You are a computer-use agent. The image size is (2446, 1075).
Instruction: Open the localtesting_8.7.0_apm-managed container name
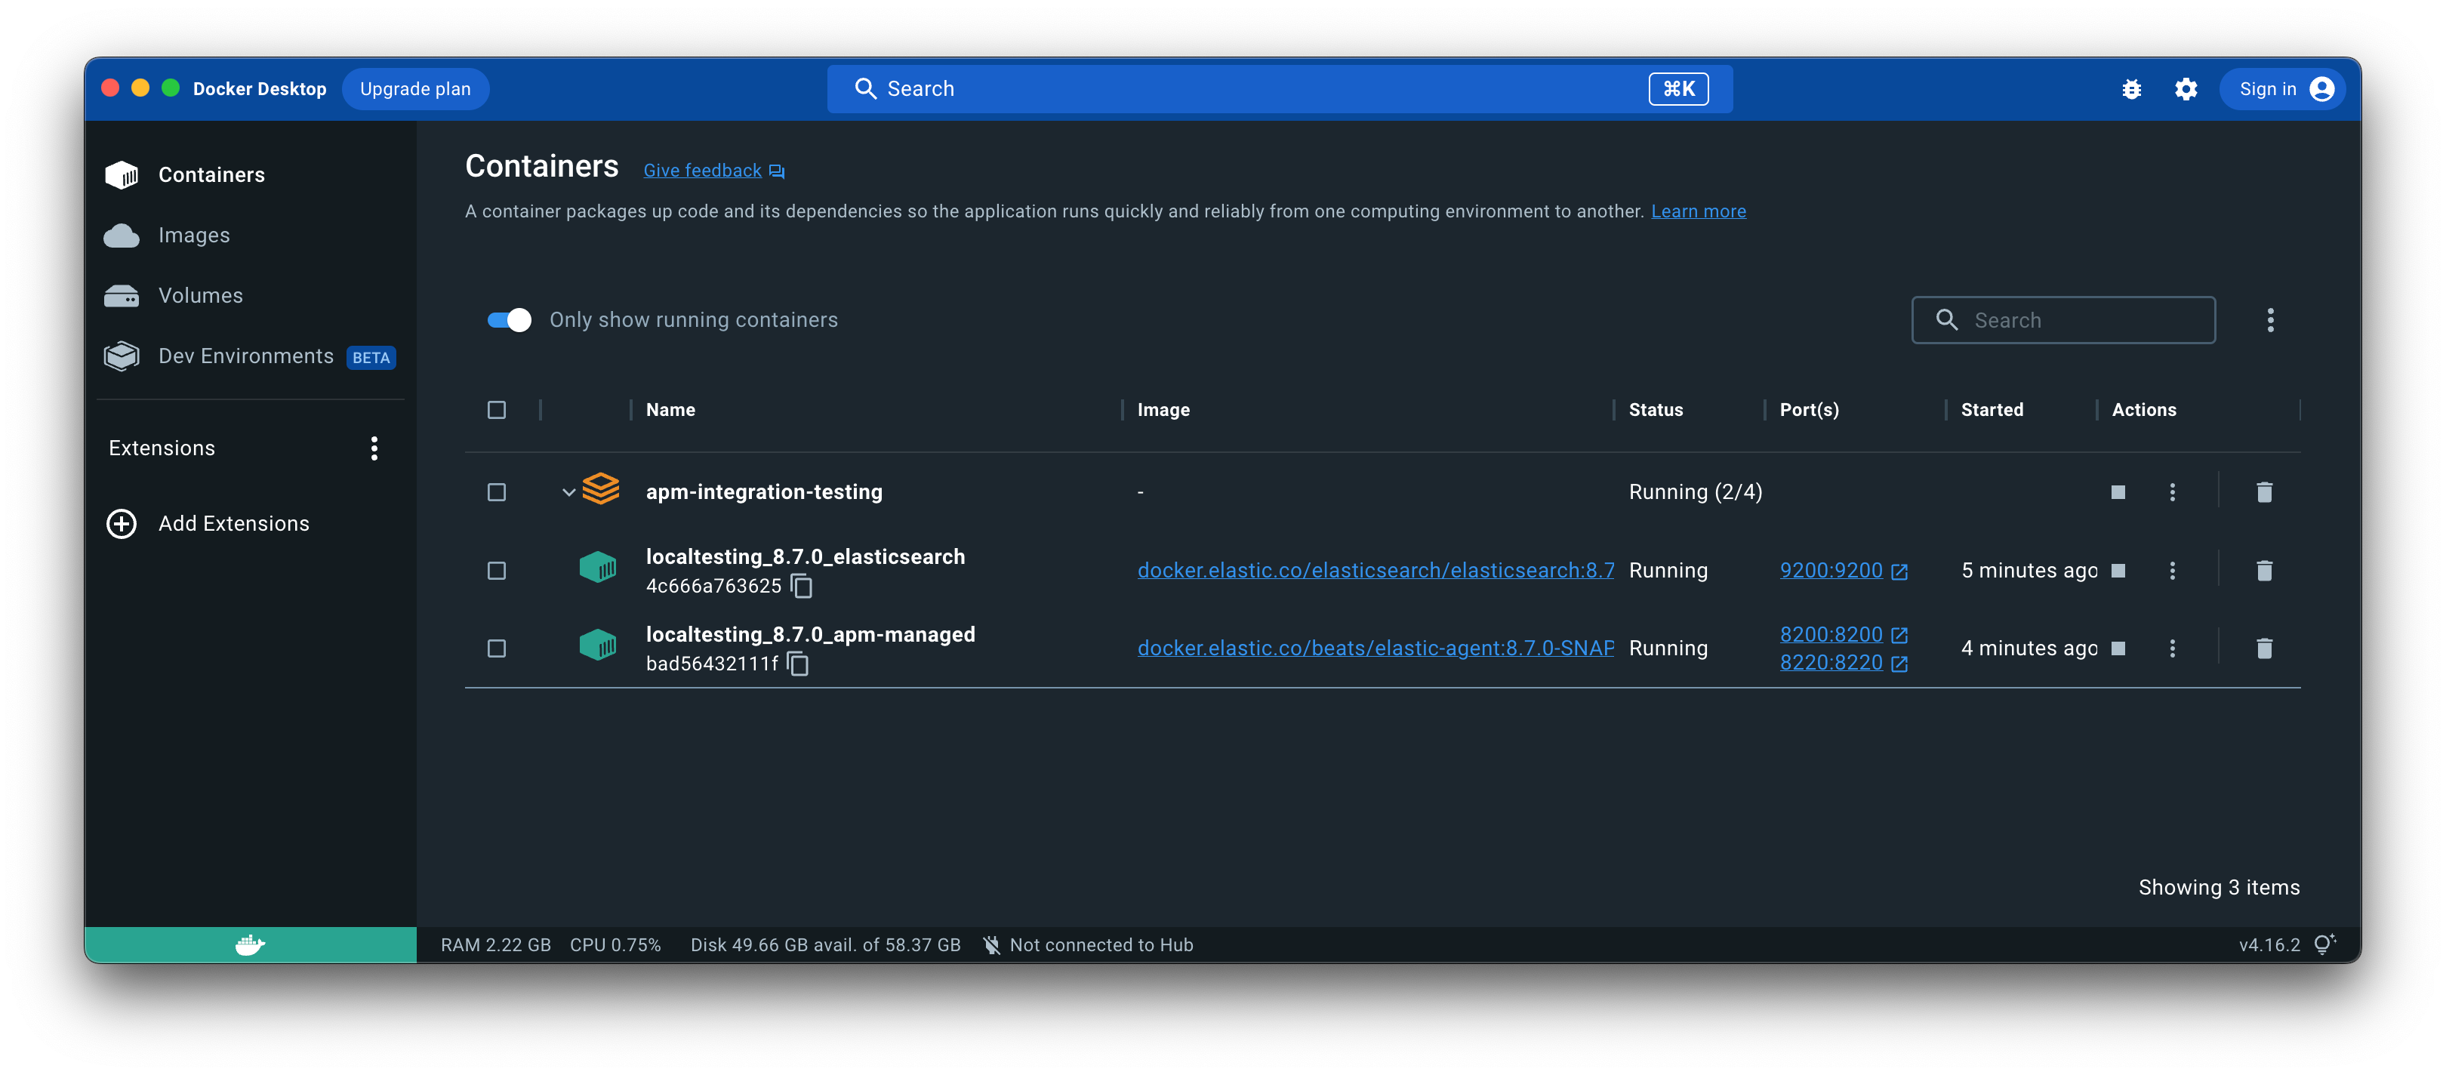point(810,634)
